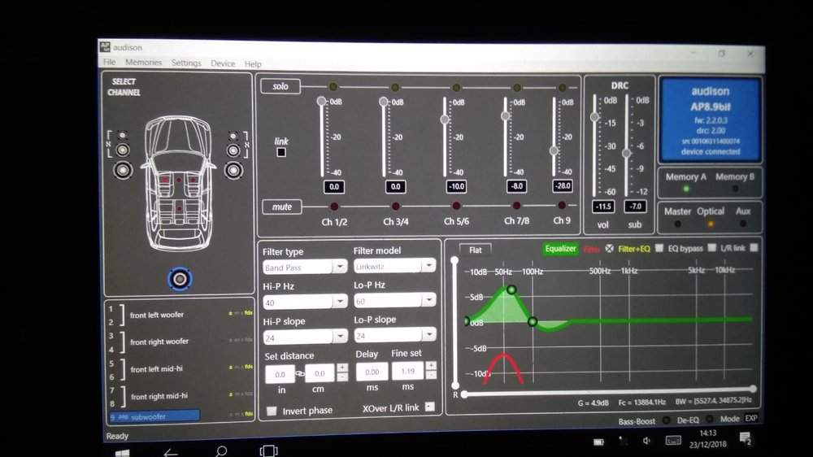Toggle De-EQ indicator

pos(709,419)
